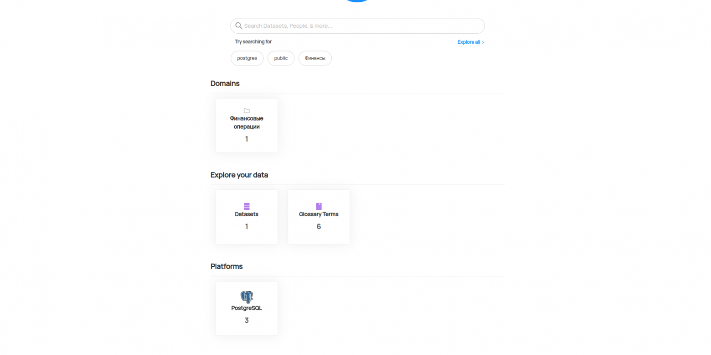The image size is (711, 355).
Task: Open the PostgreSQL platform label
Action: point(247,308)
